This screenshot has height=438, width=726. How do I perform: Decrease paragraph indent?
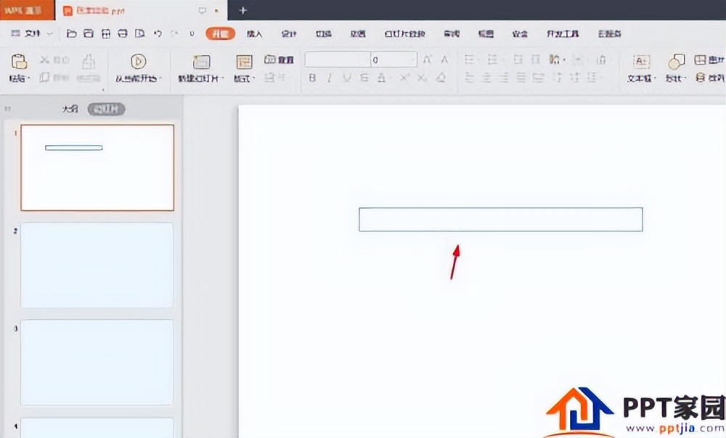[518, 59]
